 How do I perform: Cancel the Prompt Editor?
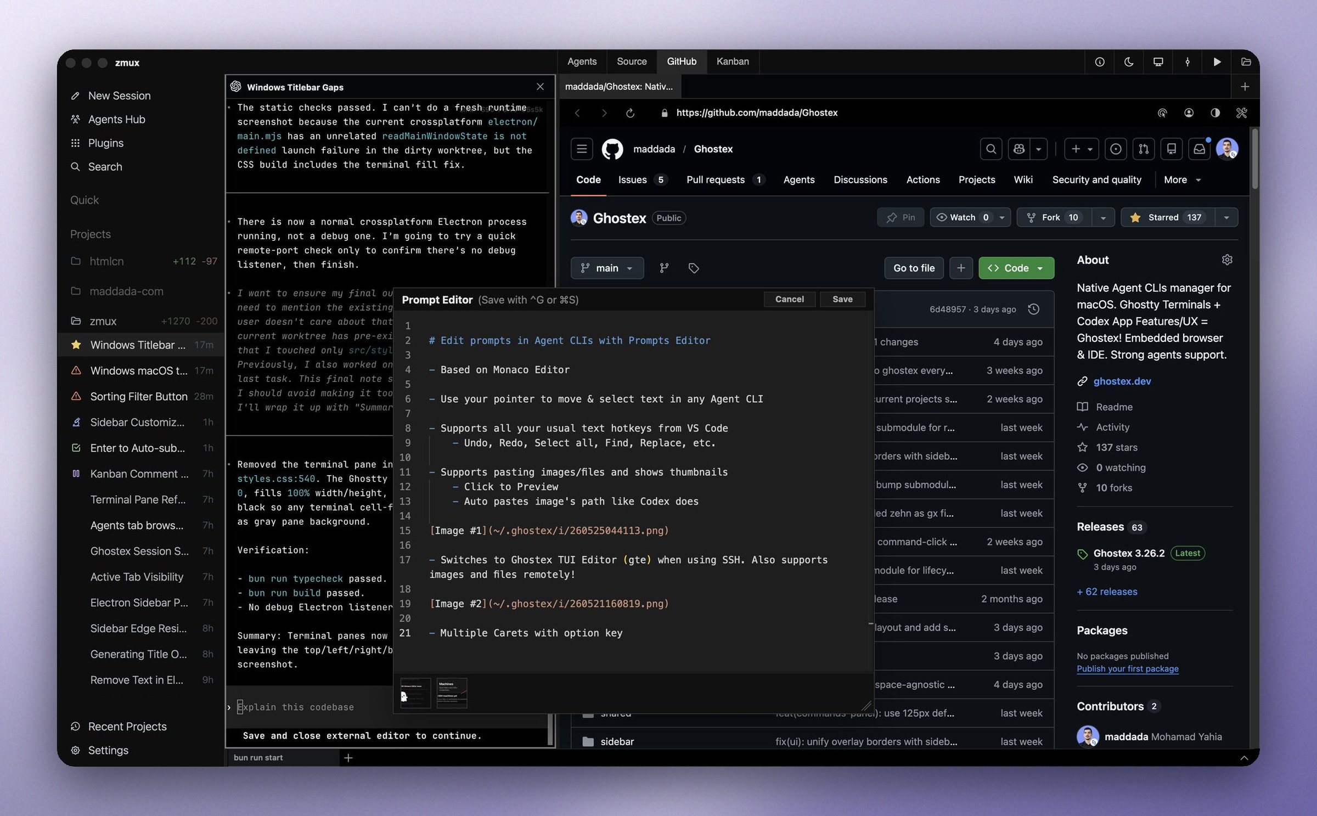[789, 300]
